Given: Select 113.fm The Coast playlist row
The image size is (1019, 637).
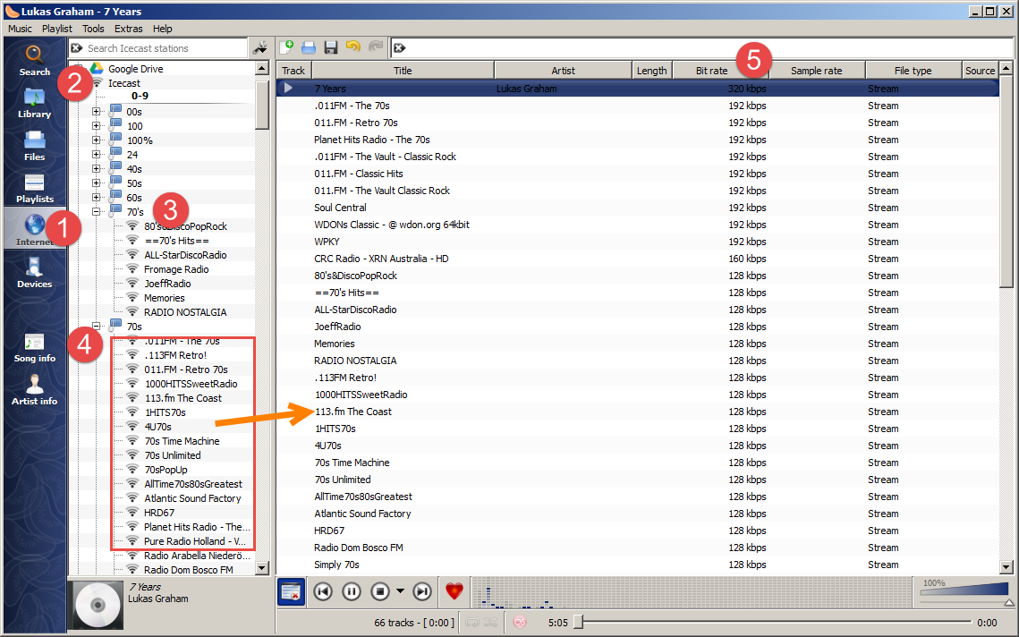Looking at the screenshot, I should point(638,412).
